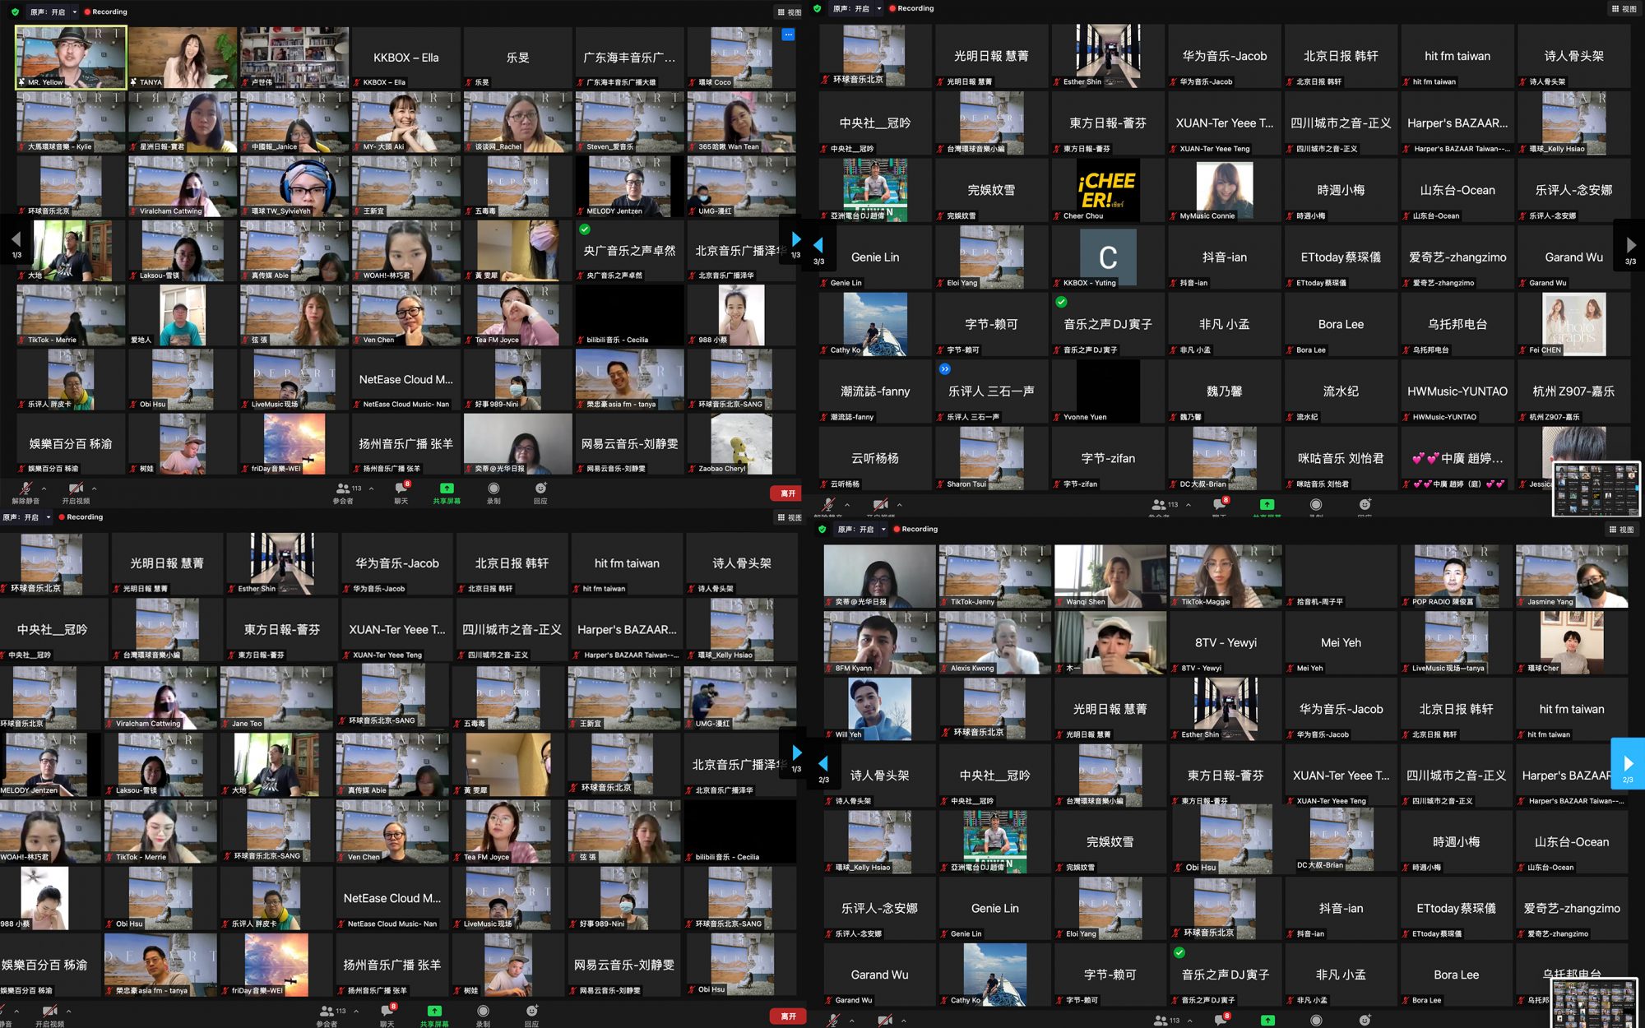The height and width of the screenshot is (1028, 1645).
Task: Go to previous gallery page in top-right window
Action: coord(818,245)
